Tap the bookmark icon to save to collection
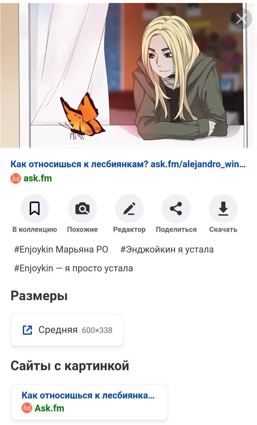Screen dimensions: 257x425 coord(35,209)
